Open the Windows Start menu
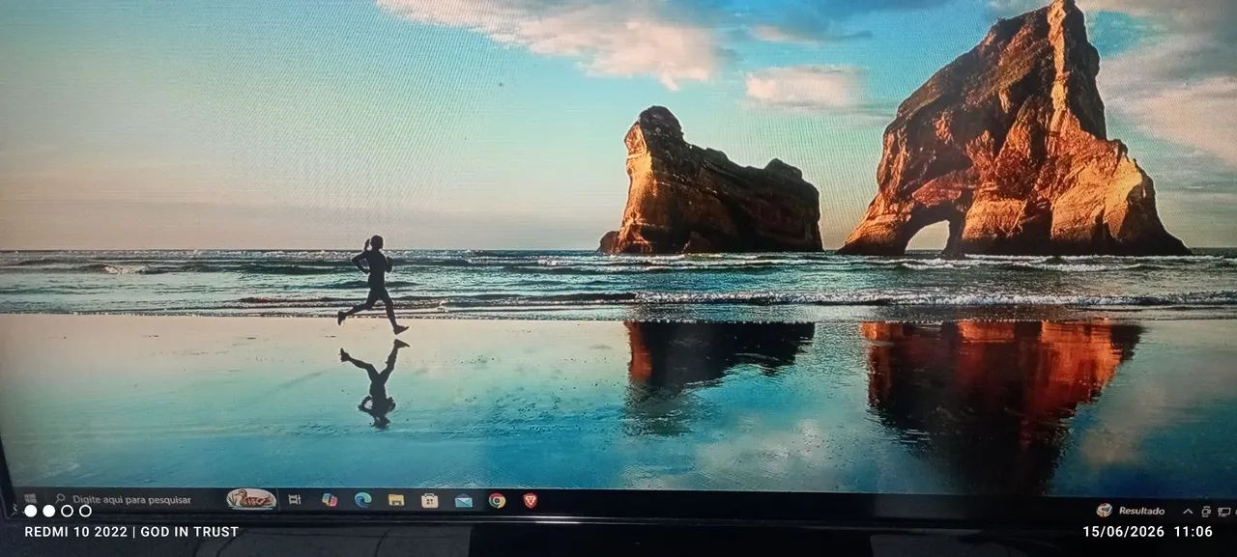 pos(29,499)
